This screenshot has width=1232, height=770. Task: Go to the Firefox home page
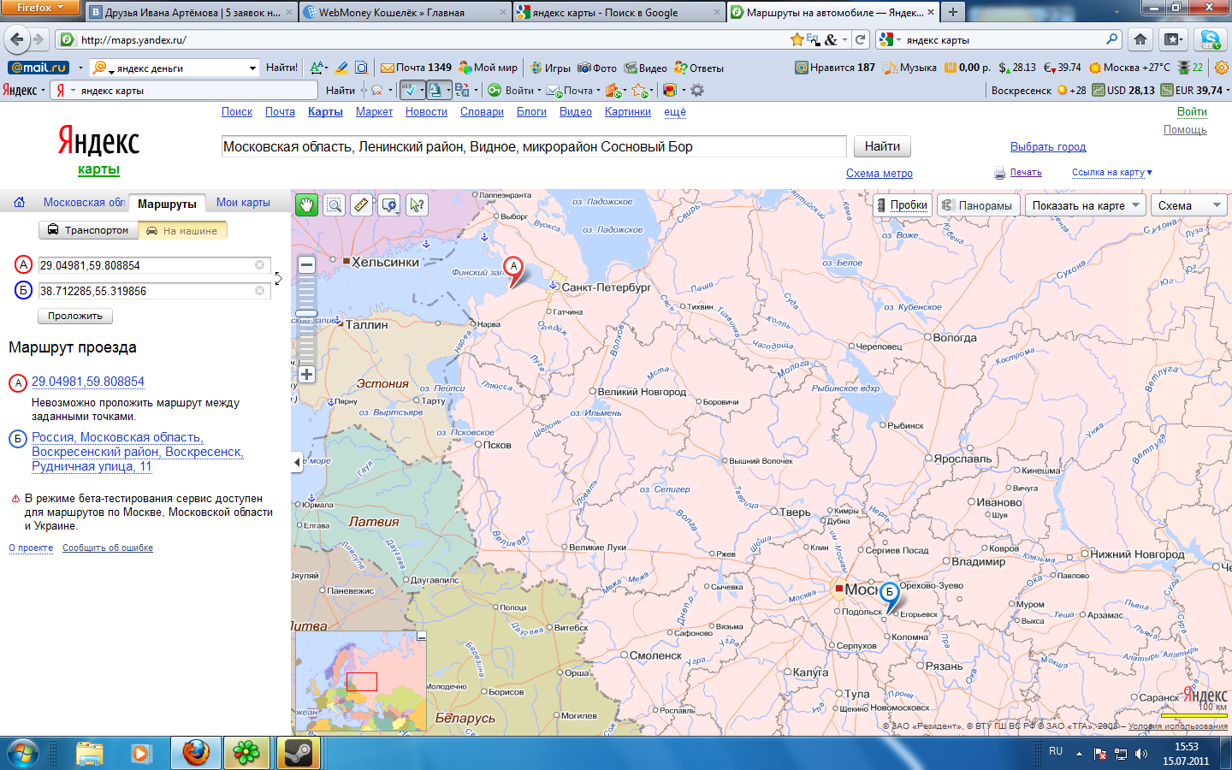pos(1140,39)
